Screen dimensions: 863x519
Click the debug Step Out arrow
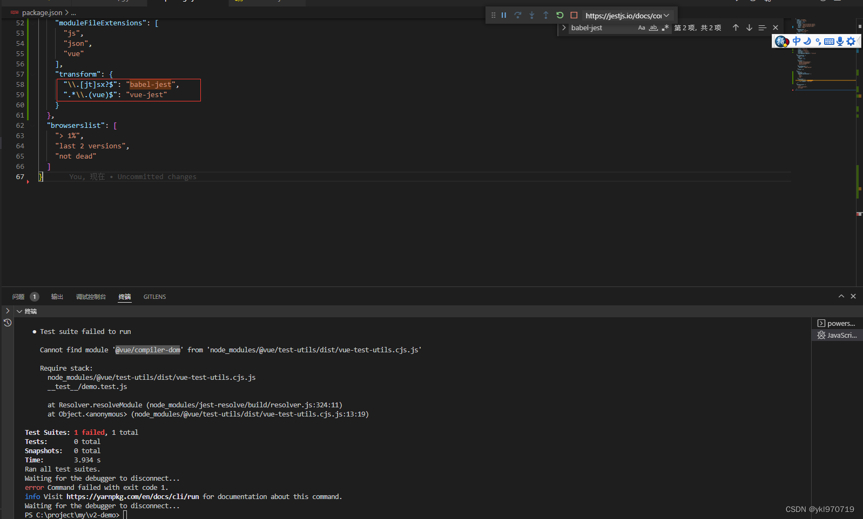545,15
